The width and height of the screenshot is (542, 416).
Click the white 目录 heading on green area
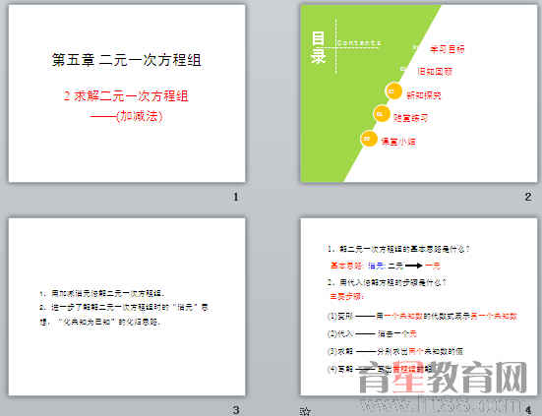pyautogui.click(x=318, y=47)
